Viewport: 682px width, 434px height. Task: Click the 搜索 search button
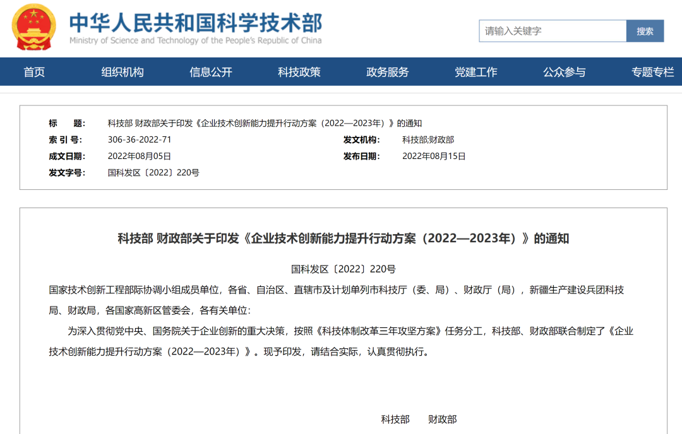[x=645, y=31]
